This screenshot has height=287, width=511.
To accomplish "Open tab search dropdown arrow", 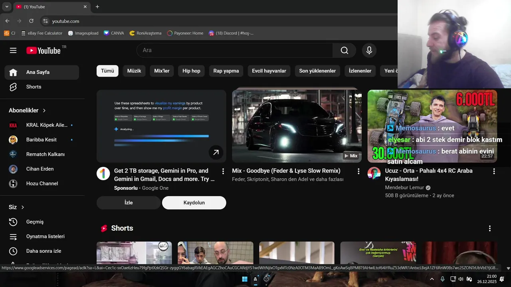I will coord(7,7).
